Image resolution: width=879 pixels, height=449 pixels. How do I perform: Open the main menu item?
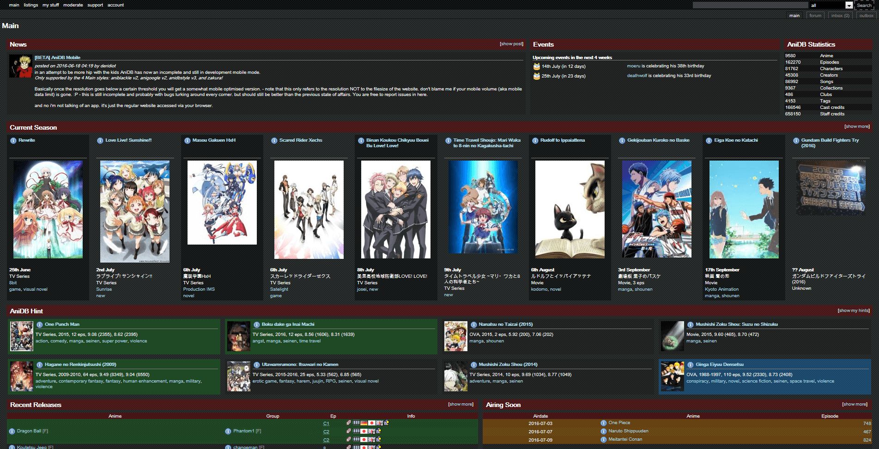pyautogui.click(x=14, y=5)
